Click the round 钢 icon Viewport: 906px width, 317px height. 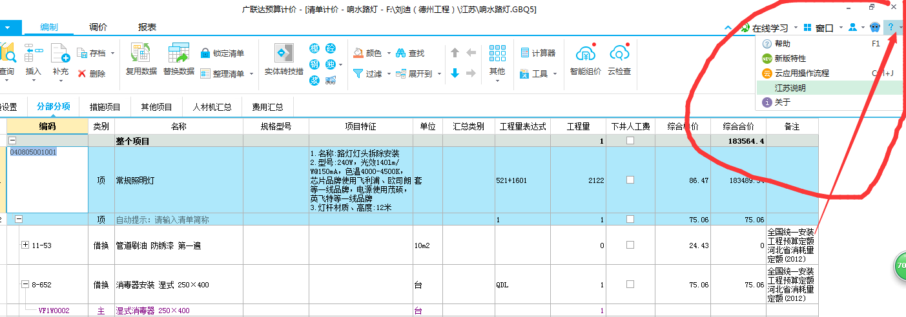click(x=314, y=64)
